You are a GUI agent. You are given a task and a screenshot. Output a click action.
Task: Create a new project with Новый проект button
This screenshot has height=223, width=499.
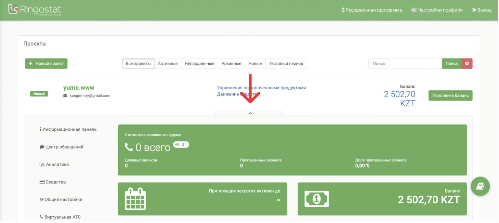click(x=46, y=64)
